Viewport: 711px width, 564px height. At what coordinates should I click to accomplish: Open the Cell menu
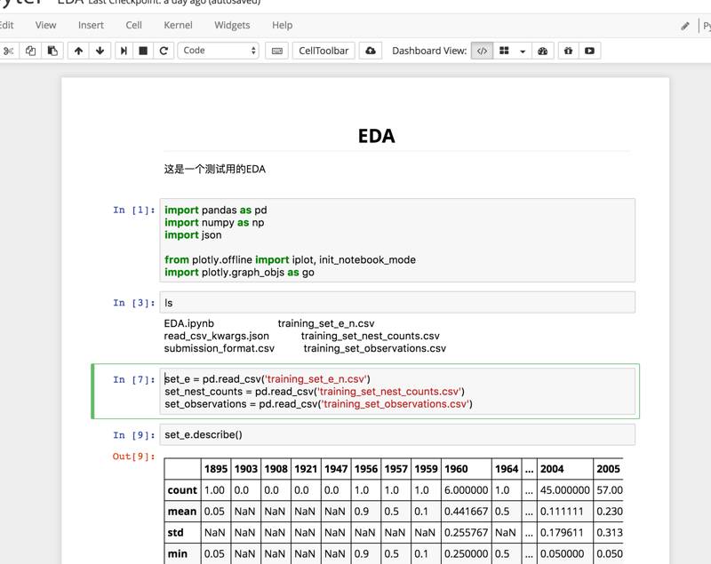134,25
